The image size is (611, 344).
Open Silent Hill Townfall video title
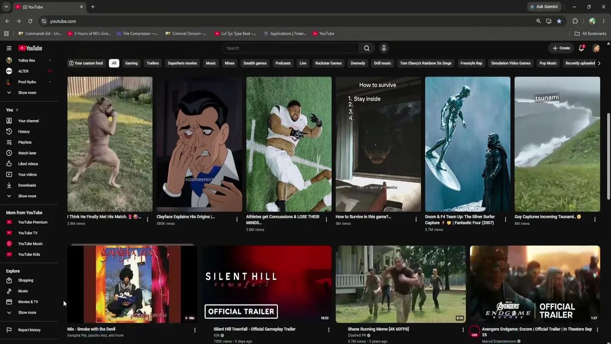[254, 329]
